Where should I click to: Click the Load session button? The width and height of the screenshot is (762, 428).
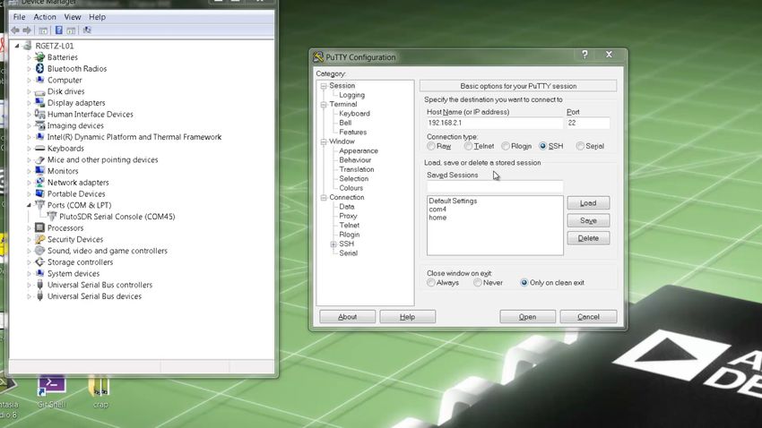click(588, 203)
